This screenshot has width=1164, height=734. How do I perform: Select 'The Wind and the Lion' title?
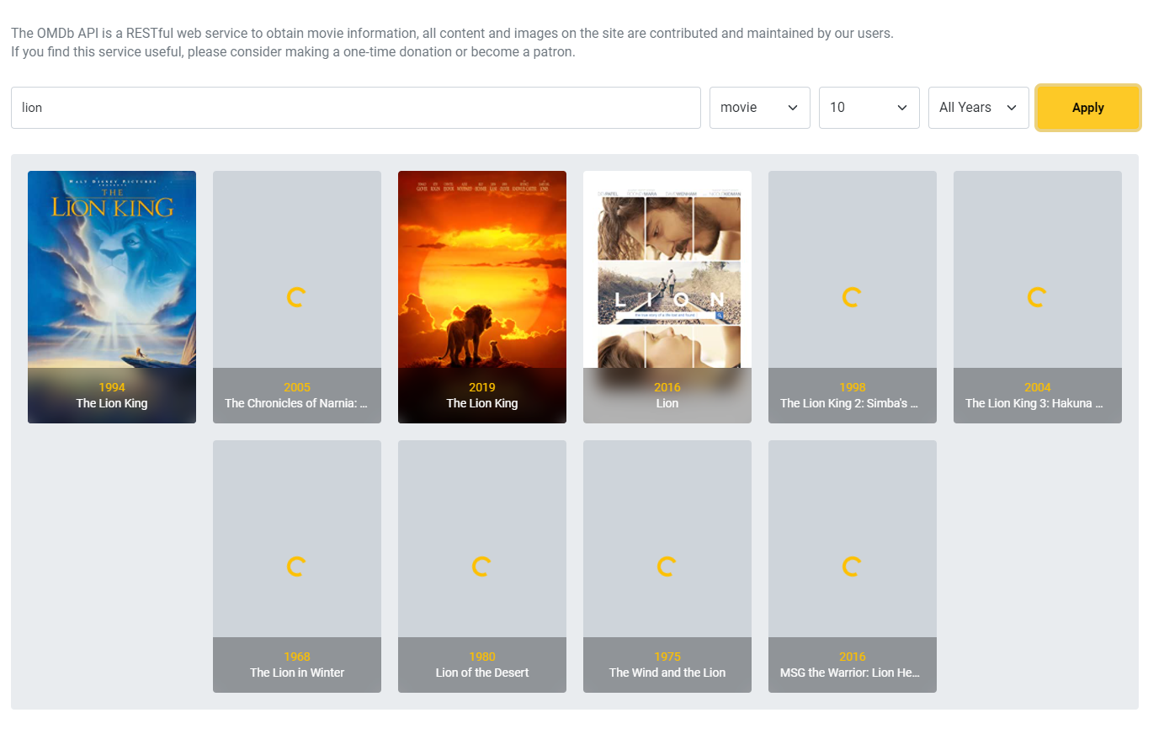(x=667, y=673)
